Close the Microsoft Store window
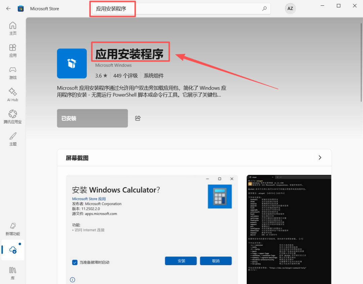The width and height of the screenshot is (363, 284). tap(355, 6)
